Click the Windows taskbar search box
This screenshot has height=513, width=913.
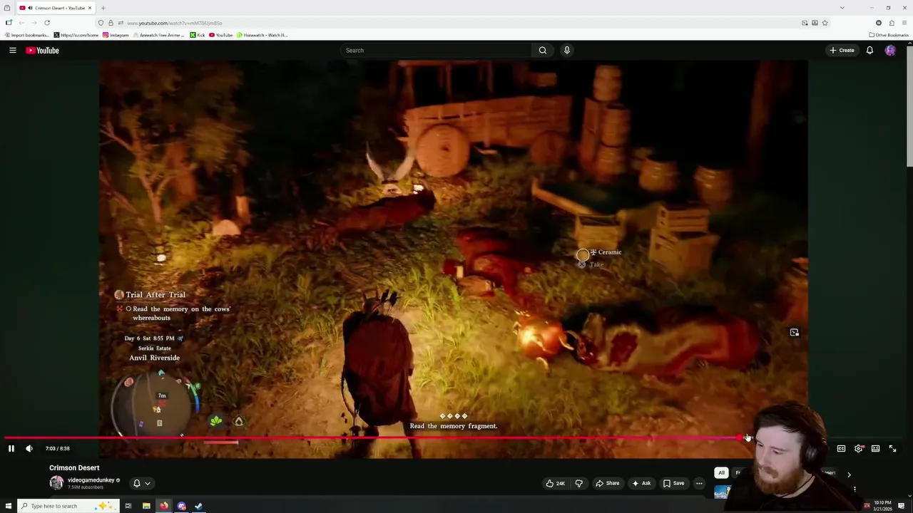point(68,506)
